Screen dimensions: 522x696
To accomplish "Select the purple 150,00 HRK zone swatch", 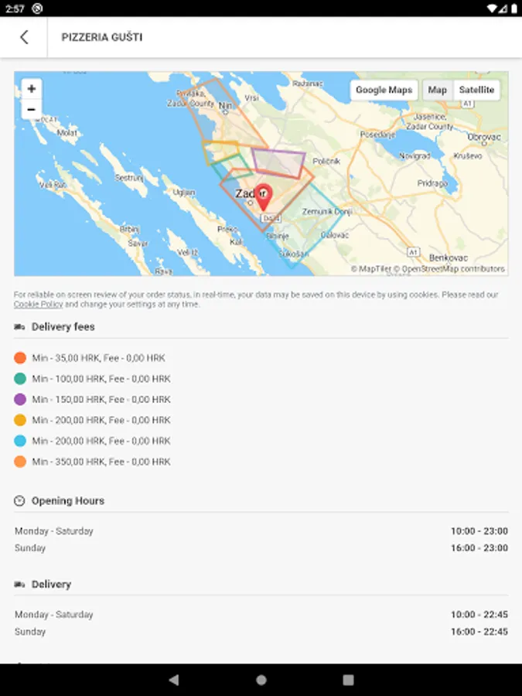I will (20, 400).
